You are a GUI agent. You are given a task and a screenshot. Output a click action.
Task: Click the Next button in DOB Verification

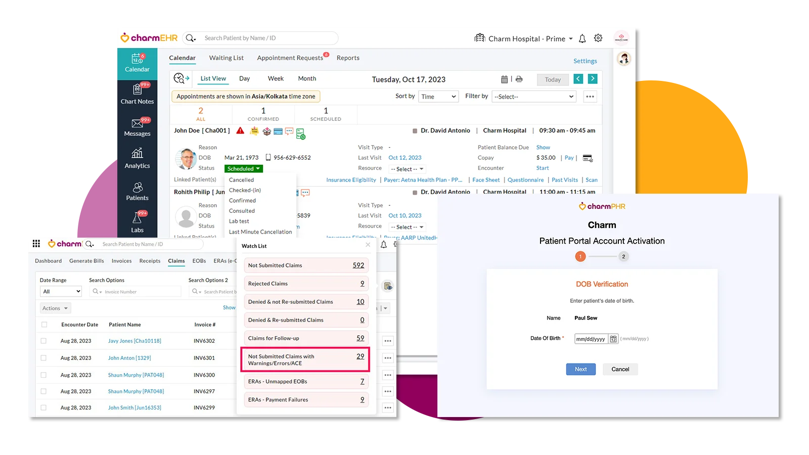pyautogui.click(x=580, y=369)
